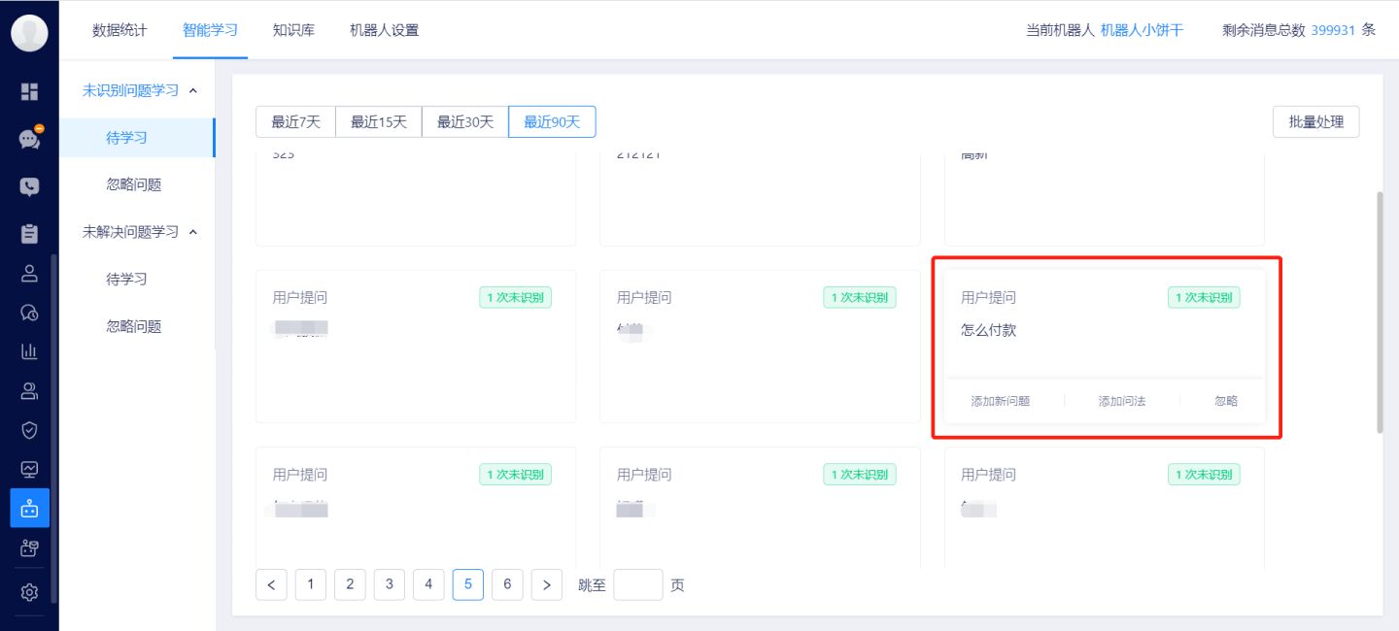Go to page 4
The height and width of the screenshot is (631, 1399).
428,584
